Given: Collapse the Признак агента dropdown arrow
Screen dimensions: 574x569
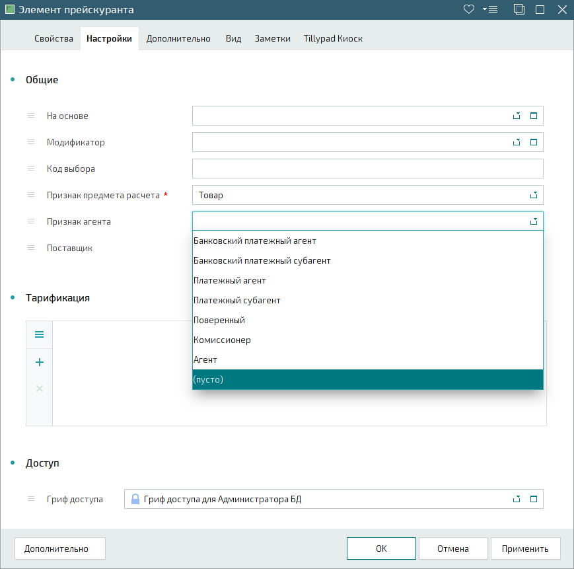Looking at the screenshot, I should (534, 221).
